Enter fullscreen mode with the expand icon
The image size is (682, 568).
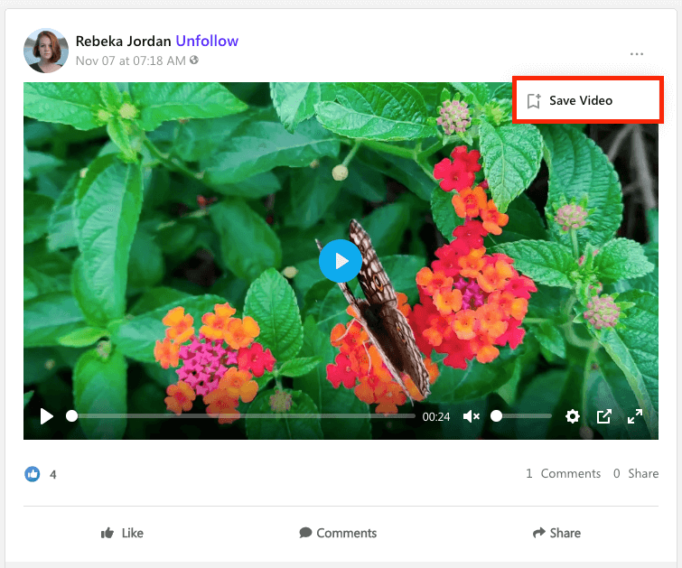click(635, 416)
